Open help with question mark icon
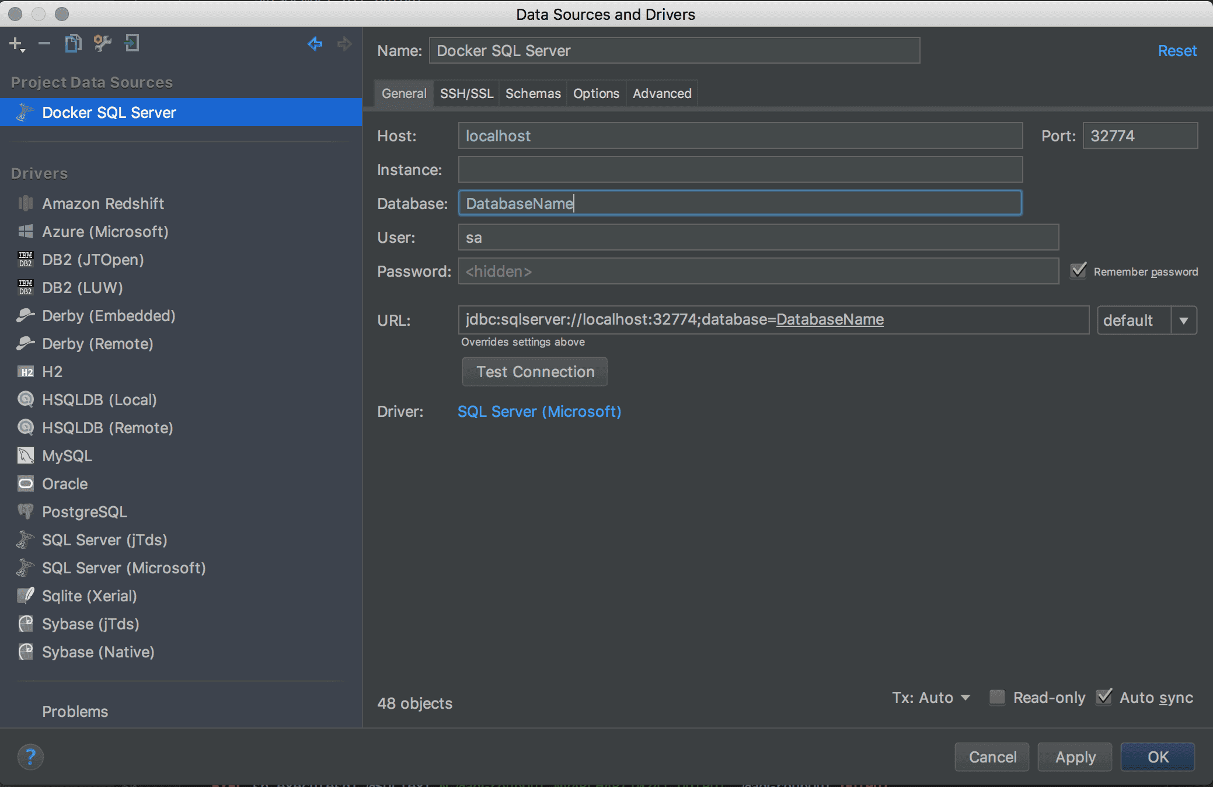 (30, 757)
